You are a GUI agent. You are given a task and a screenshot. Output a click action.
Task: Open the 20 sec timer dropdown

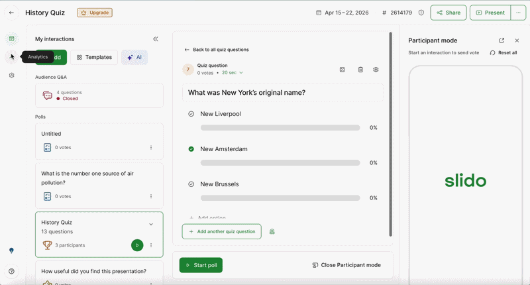(233, 73)
